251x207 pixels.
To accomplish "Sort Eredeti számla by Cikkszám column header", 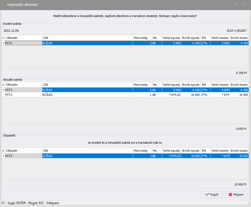I will pyautogui.click(x=23, y=38).
